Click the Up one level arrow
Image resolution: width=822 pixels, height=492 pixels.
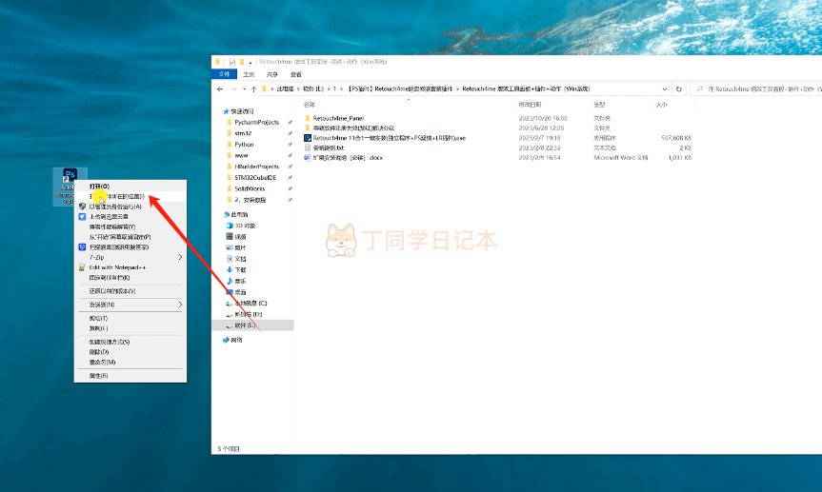point(253,89)
